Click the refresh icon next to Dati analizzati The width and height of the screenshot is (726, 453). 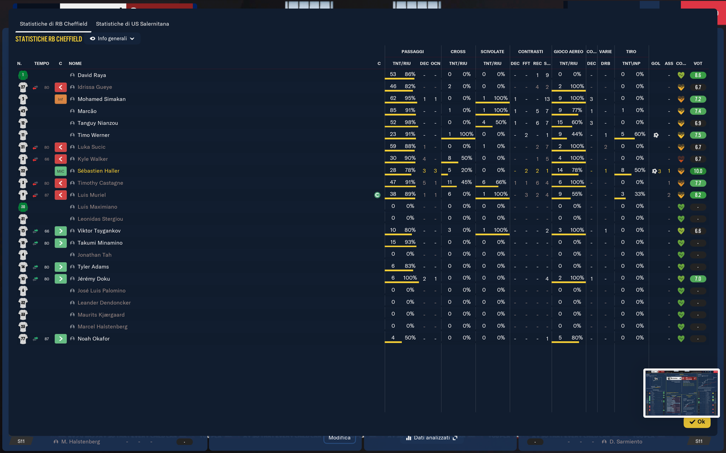coord(455,438)
